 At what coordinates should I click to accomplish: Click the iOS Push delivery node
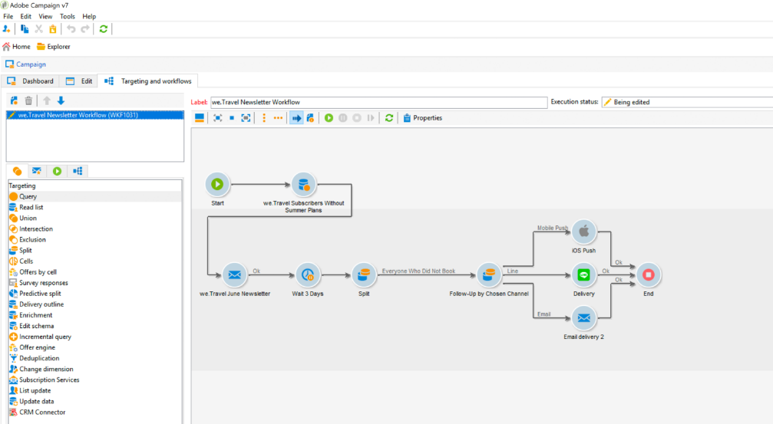pyautogui.click(x=583, y=232)
